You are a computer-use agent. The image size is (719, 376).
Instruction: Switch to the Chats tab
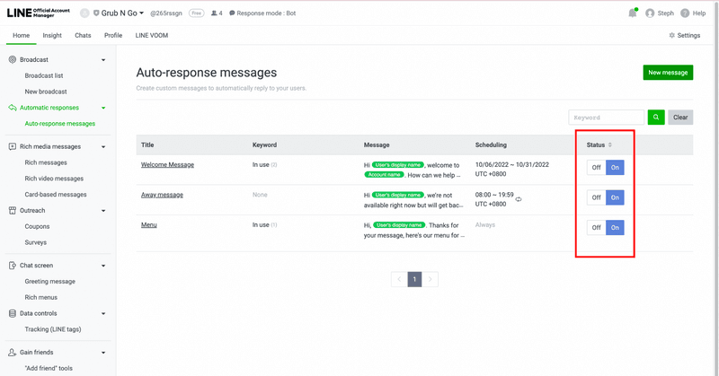pyautogui.click(x=83, y=35)
